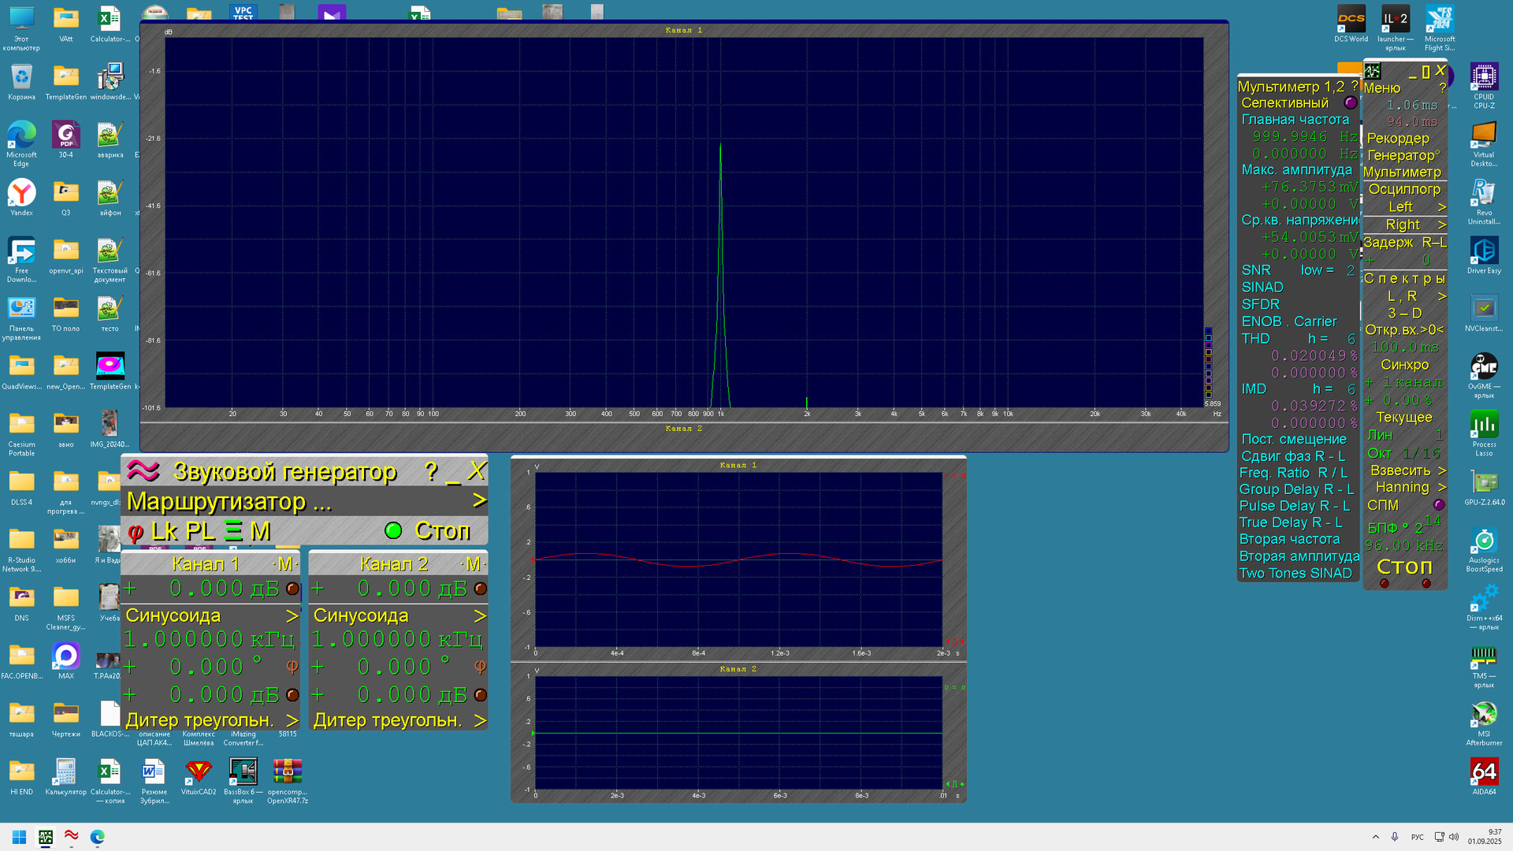Viewport: 1513px width, 851px height.
Task: Open the Осциллогр menu item
Action: pos(1404,189)
